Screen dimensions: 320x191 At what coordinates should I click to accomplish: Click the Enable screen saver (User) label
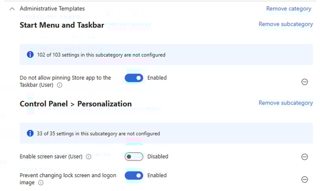click(x=51, y=157)
